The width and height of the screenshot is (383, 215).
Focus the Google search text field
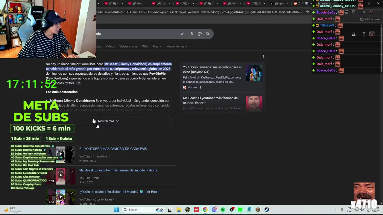[x=138, y=34]
